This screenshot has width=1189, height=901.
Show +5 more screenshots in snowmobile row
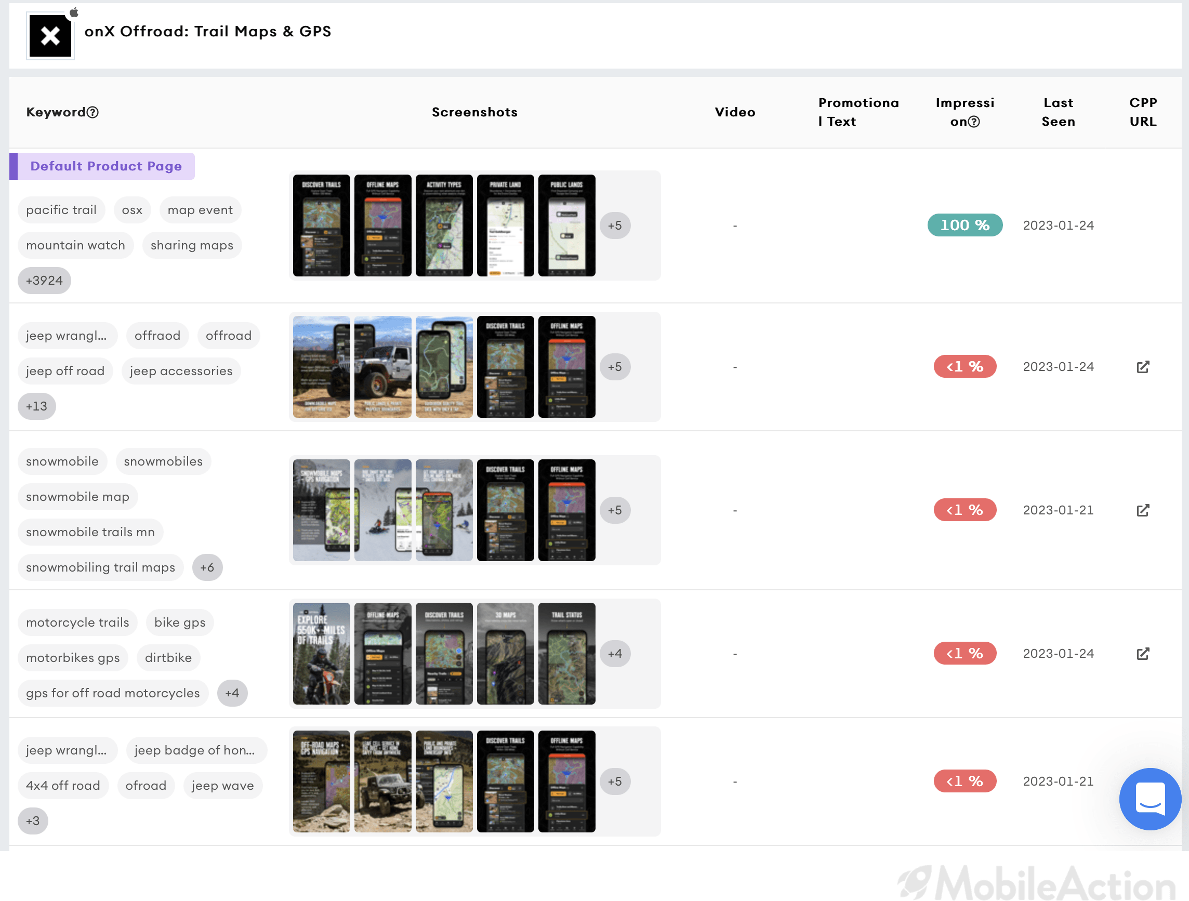tap(614, 510)
